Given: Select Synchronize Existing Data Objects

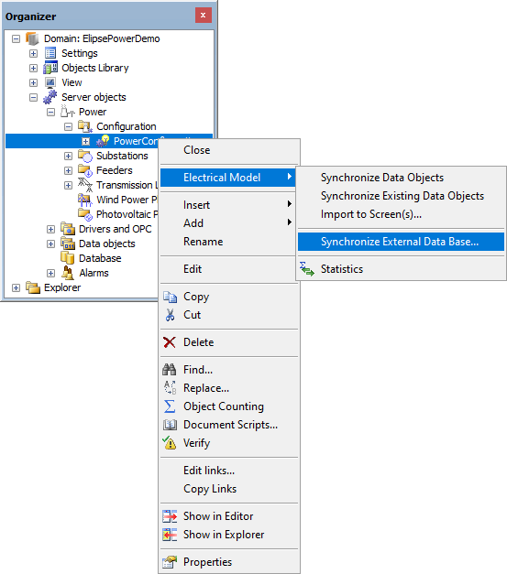Looking at the screenshot, I should click(401, 196).
